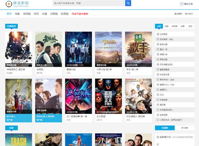Open the 综艺 main navigation menu item

[36, 14]
